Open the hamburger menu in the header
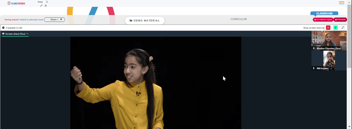The height and width of the screenshot is (129, 352). [x=341, y=3]
